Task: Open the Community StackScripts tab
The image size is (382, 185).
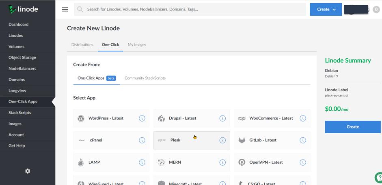Action: coord(145,78)
